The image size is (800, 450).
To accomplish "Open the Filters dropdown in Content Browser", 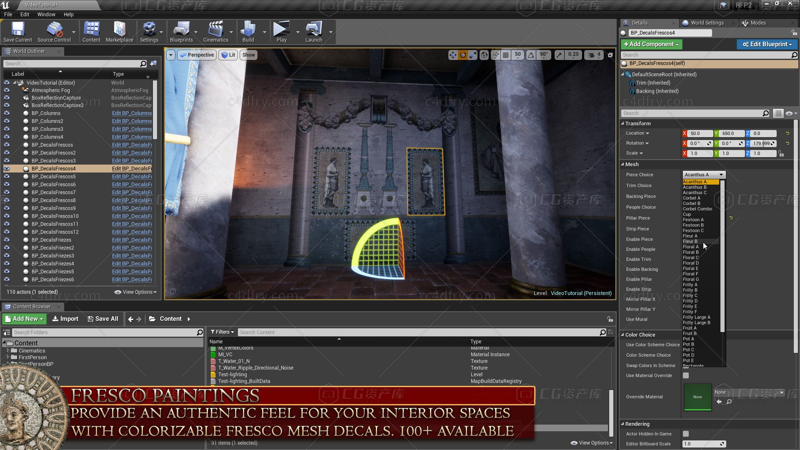I will pos(222,332).
